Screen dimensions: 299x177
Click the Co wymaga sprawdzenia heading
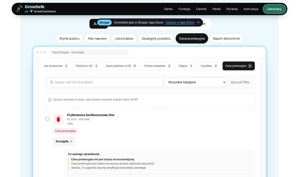click(x=84, y=154)
